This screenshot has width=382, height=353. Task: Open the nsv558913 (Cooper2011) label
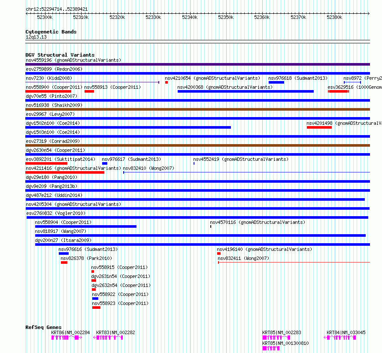[x=112, y=87]
